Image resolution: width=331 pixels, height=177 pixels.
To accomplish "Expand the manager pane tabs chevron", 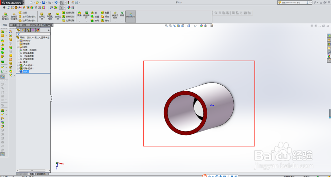I will tap(49, 30).
